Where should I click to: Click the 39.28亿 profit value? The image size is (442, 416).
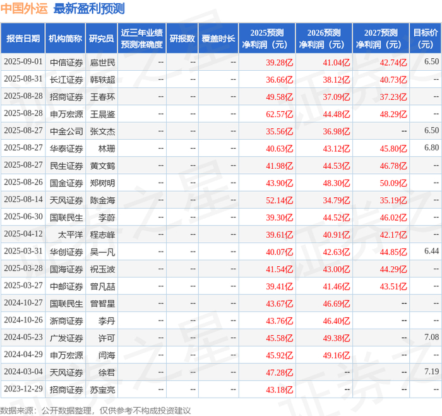tap(280, 63)
